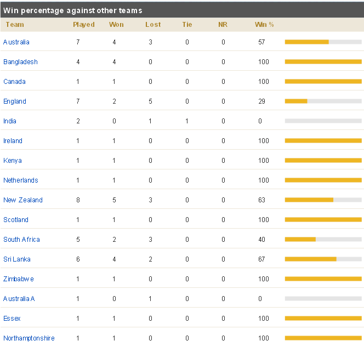Click the Zimbabwe team link
Image resolution: width=364 pixels, height=346 pixels.
pyautogui.click(x=19, y=279)
